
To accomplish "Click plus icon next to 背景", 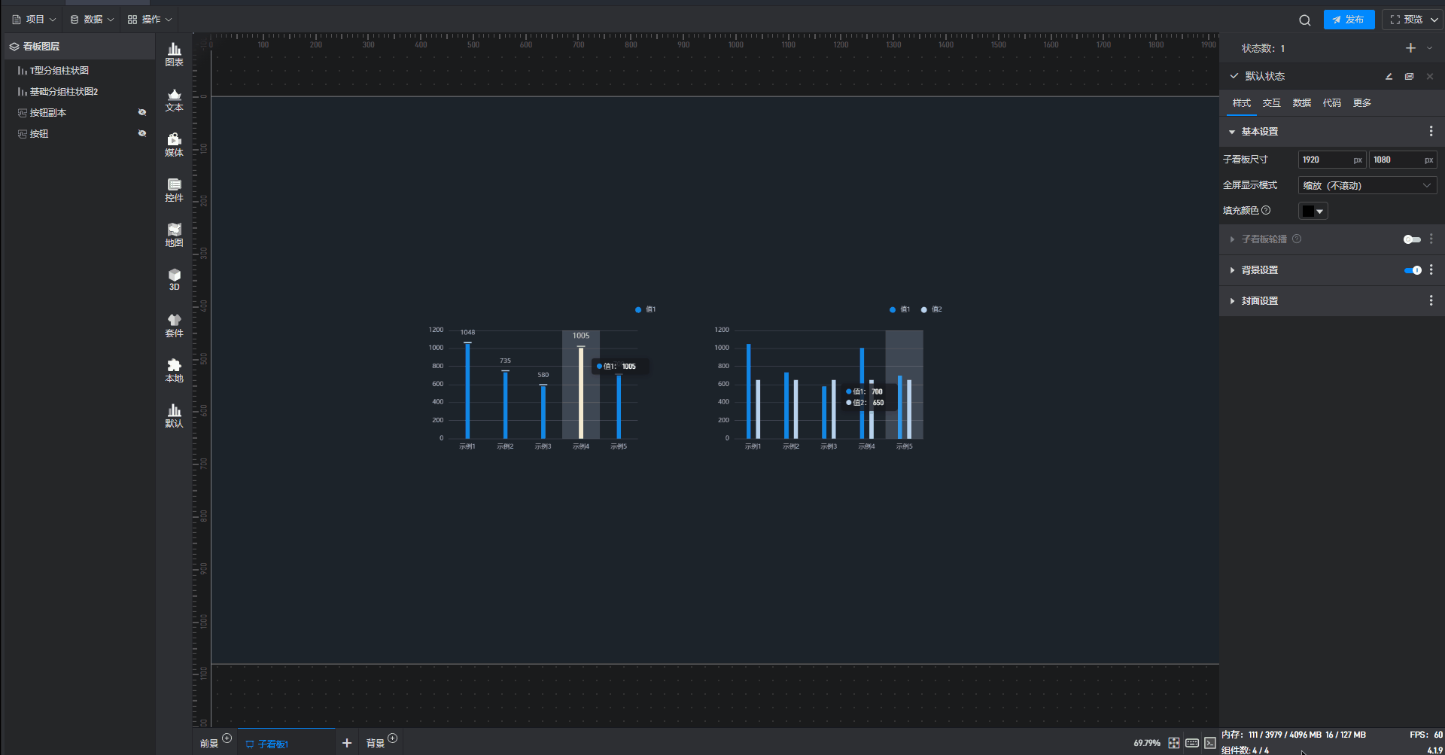I will tap(392, 738).
